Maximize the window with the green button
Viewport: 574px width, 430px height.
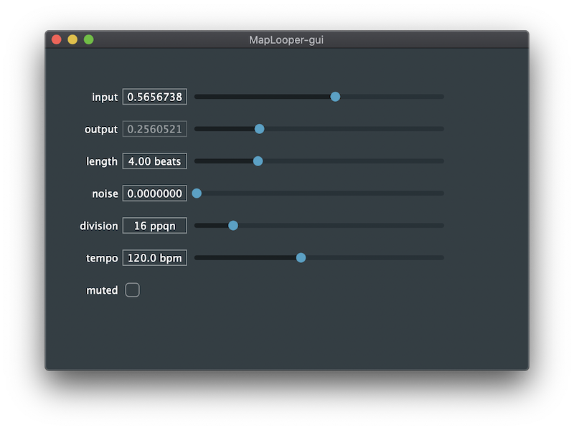point(88,39)
